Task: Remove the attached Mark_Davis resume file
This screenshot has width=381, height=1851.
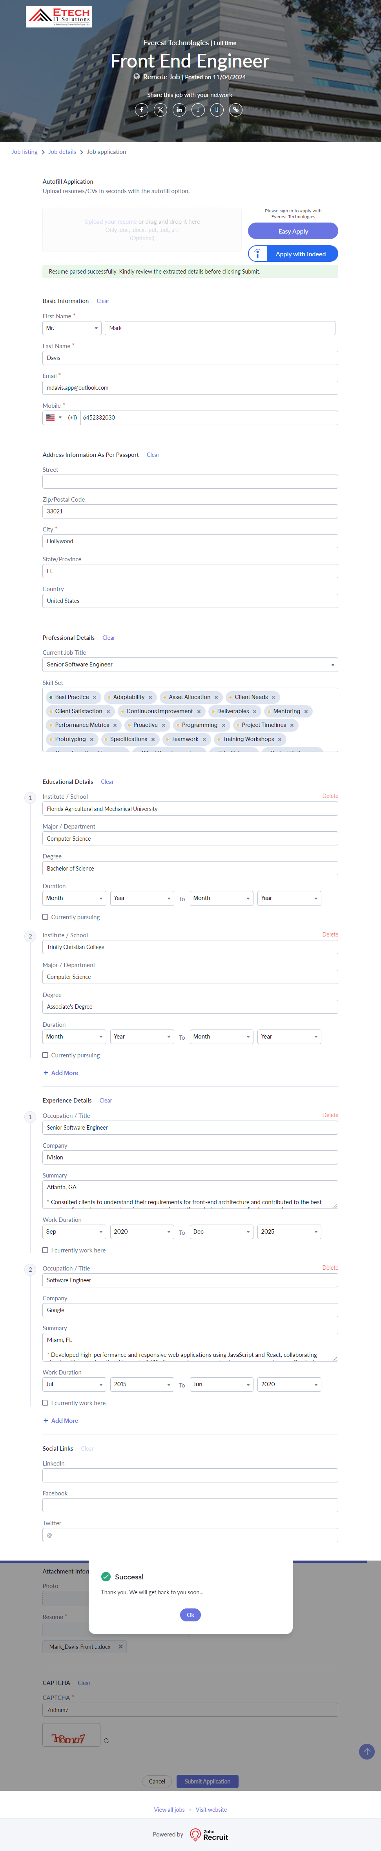Action: 121,1646
